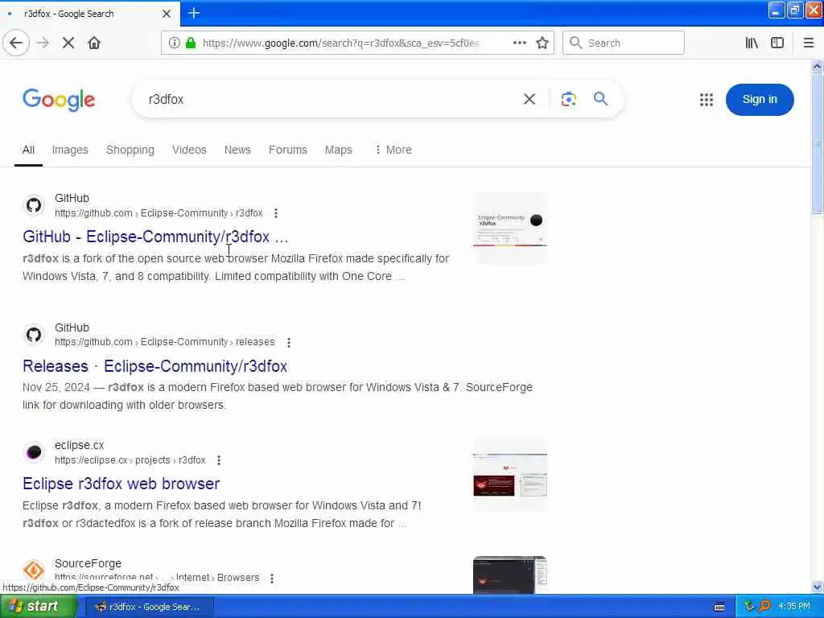Click the eclipse.cx site name text
824x618 pixels.
(x=80, y=445)
